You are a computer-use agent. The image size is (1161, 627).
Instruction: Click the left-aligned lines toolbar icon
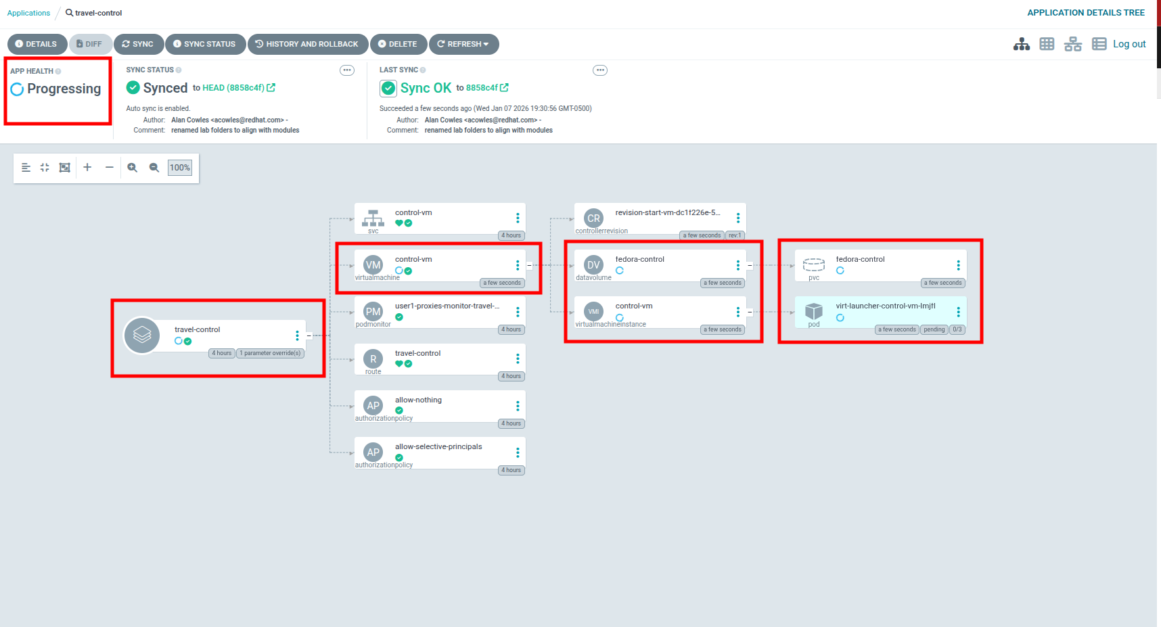point(26,168)
